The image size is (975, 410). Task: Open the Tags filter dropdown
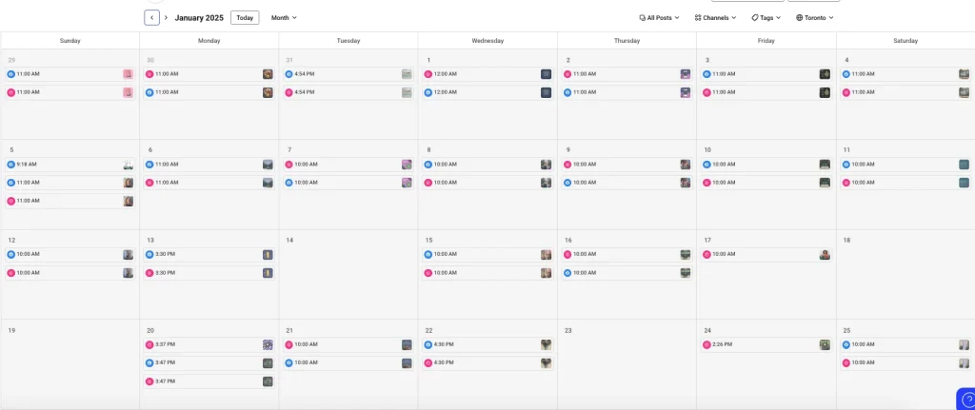click(766, 17)
